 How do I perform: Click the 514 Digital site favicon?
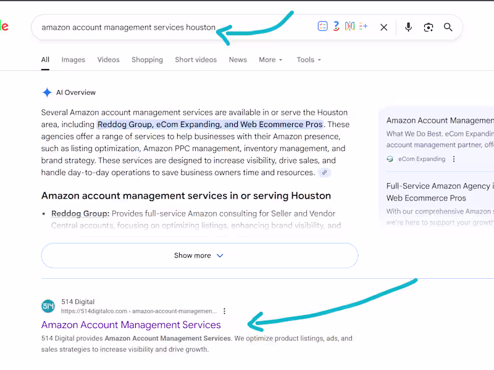point(48,306)
